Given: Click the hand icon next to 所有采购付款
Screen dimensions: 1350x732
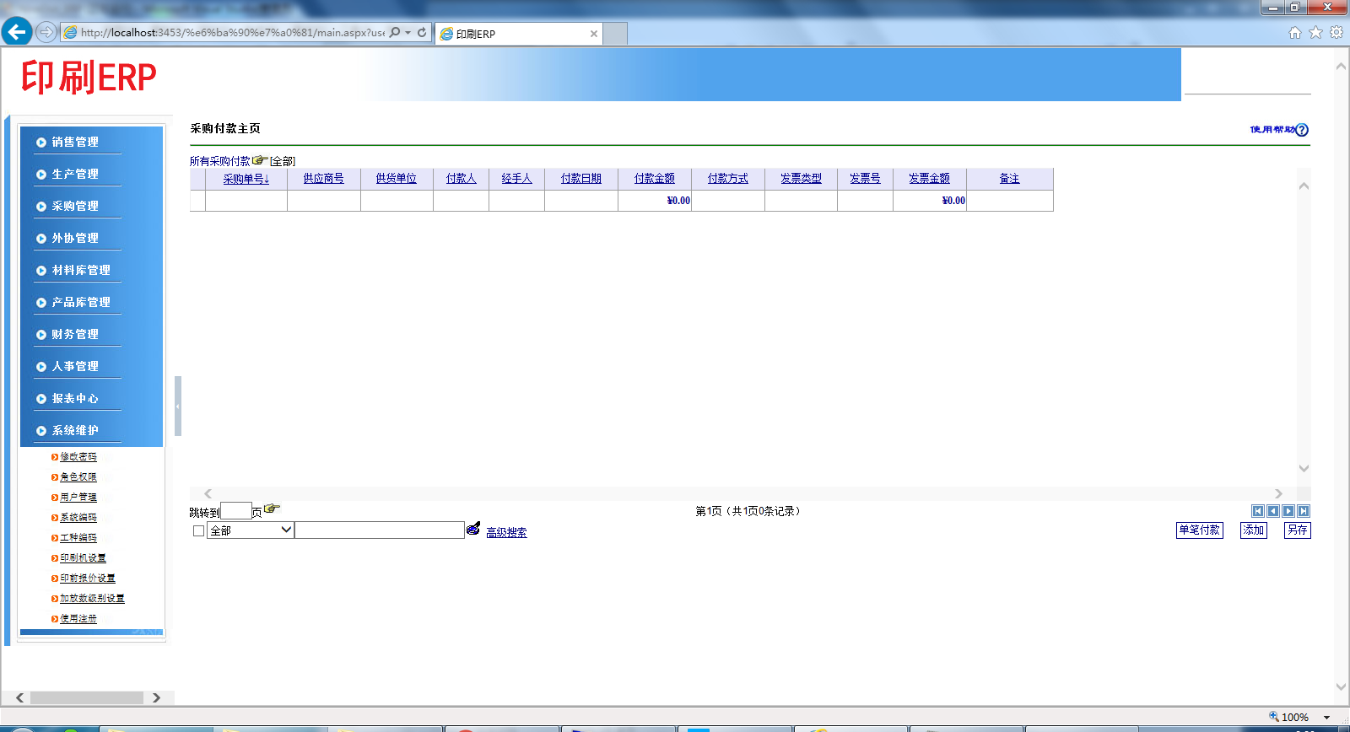Looking at the screenshot, I should point(260,160).
